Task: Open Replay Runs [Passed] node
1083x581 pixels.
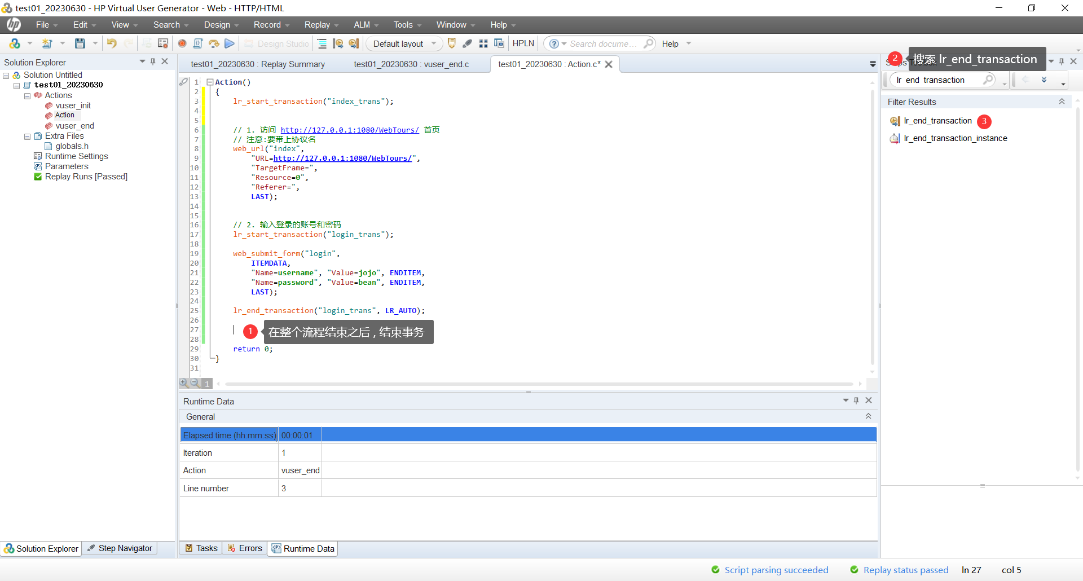Action: point(86,177)
